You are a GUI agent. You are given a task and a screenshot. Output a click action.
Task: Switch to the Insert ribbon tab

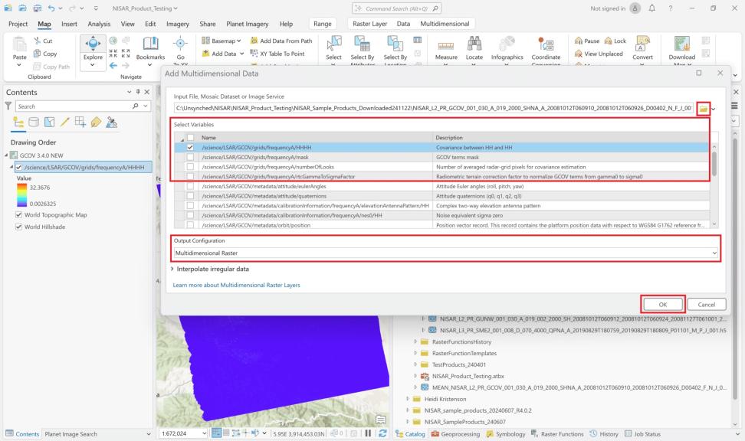click(69, 24)
